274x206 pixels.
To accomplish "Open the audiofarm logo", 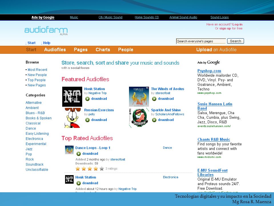I will pos(46,31).
